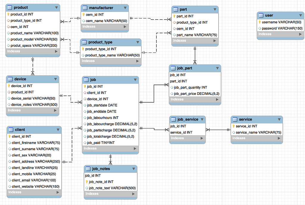Image resolution: width=305 pixels, height=205 pixels.
Task: Expand Indexes section of job_part table
Action: point(217,99)
